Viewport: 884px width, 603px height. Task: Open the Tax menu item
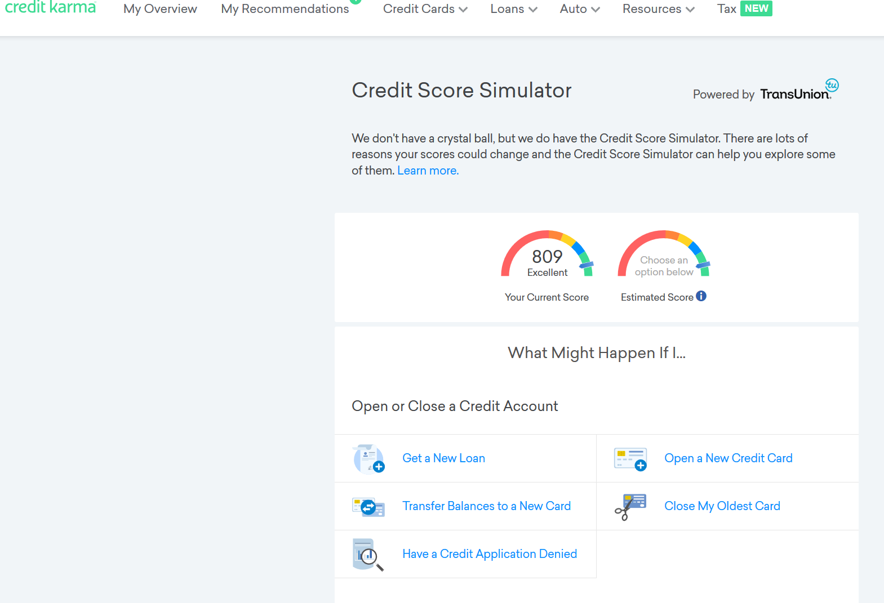(x=727, y=9)
